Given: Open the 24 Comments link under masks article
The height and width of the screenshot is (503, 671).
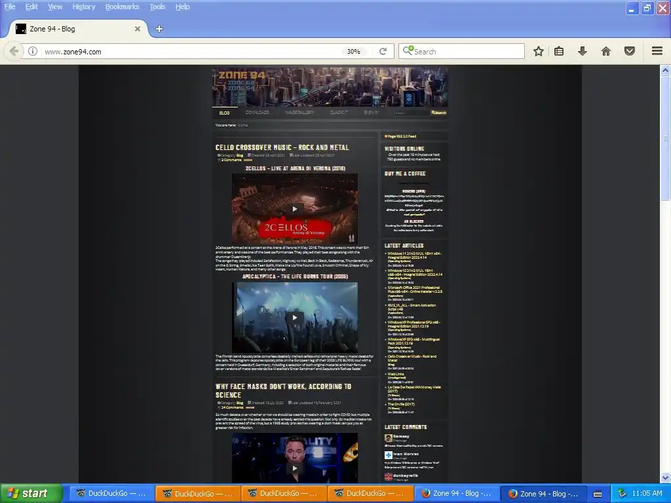Looking at the screenshot, I should point(232,407).
